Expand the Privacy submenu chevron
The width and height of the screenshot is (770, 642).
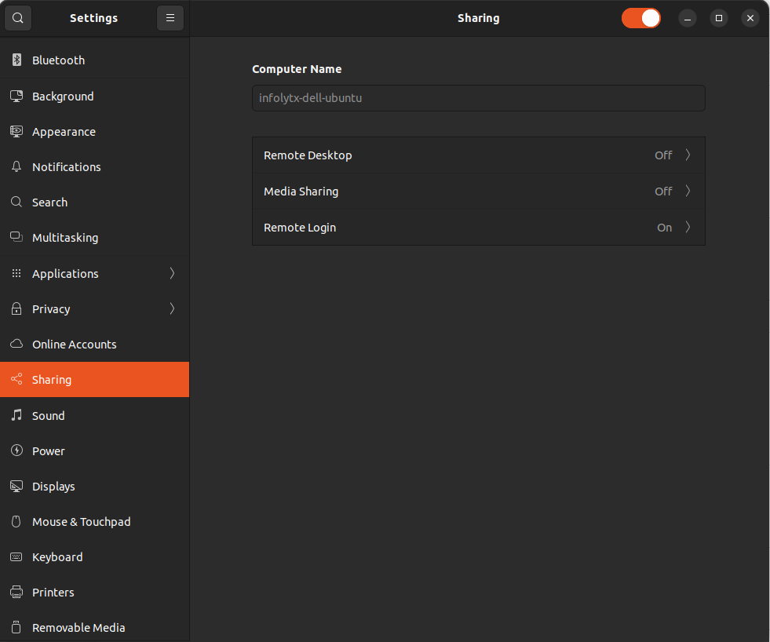[x=172, y=309]
